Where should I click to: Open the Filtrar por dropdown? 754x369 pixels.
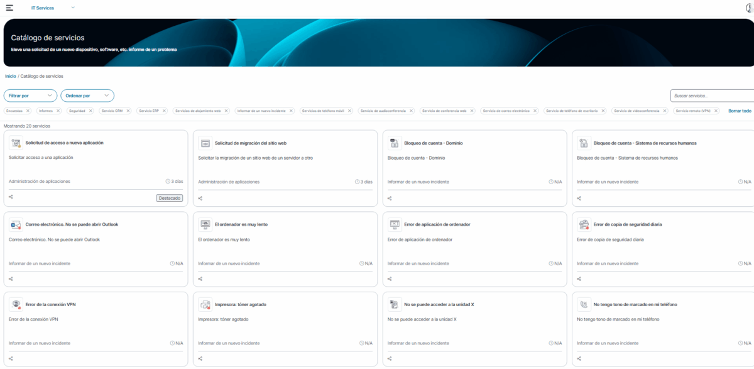click(x=30, y=96)
